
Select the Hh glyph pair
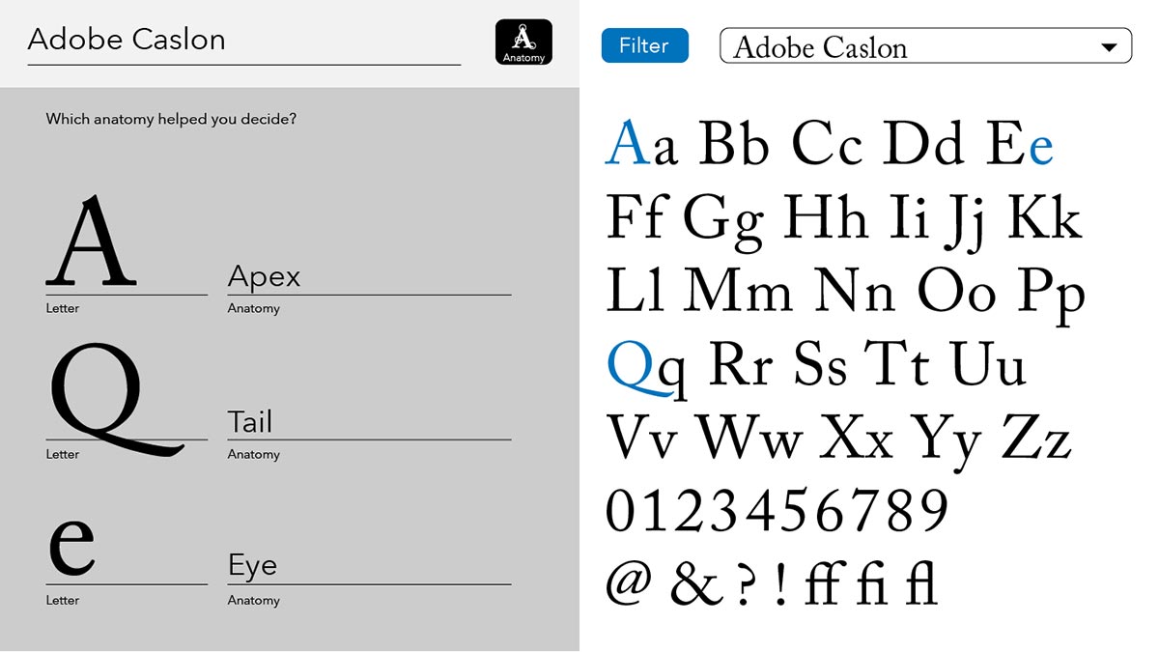[x=825, y=216]
